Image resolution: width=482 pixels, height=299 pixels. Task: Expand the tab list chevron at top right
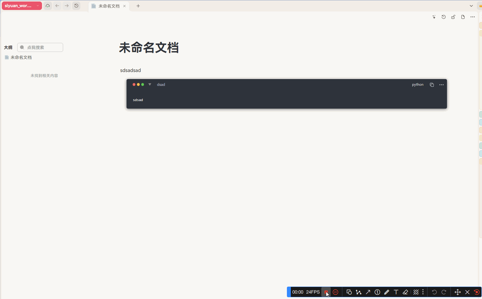coord(471,6)
